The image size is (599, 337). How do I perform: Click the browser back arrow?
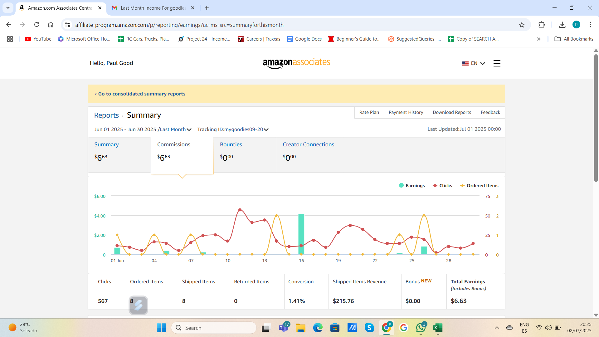(9, 25)
